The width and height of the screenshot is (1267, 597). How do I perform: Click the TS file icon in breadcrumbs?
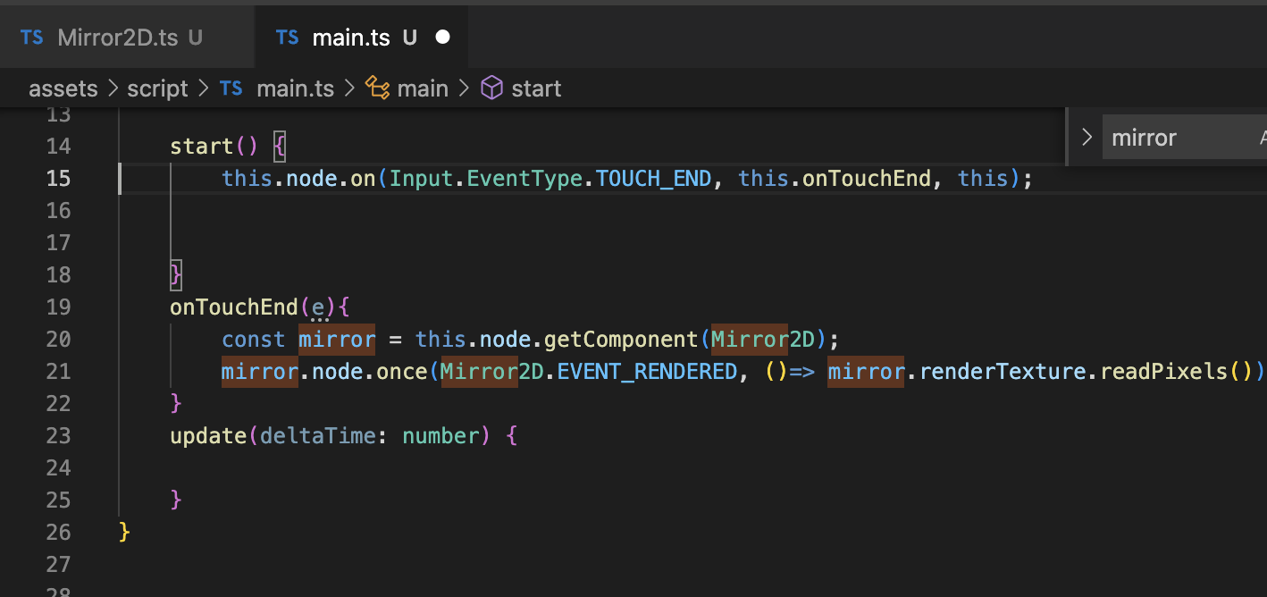(231, 88)
